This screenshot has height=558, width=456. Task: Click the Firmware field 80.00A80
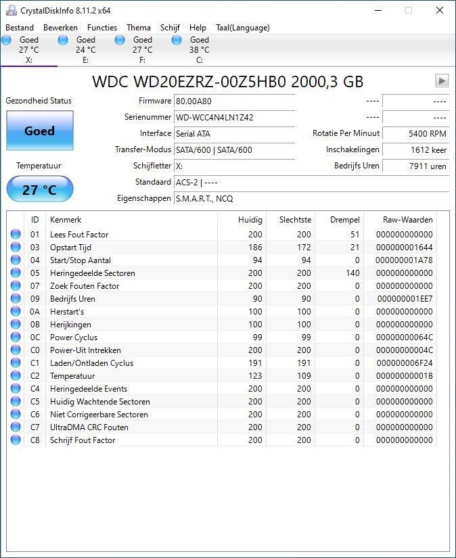[x=234, y=101]
